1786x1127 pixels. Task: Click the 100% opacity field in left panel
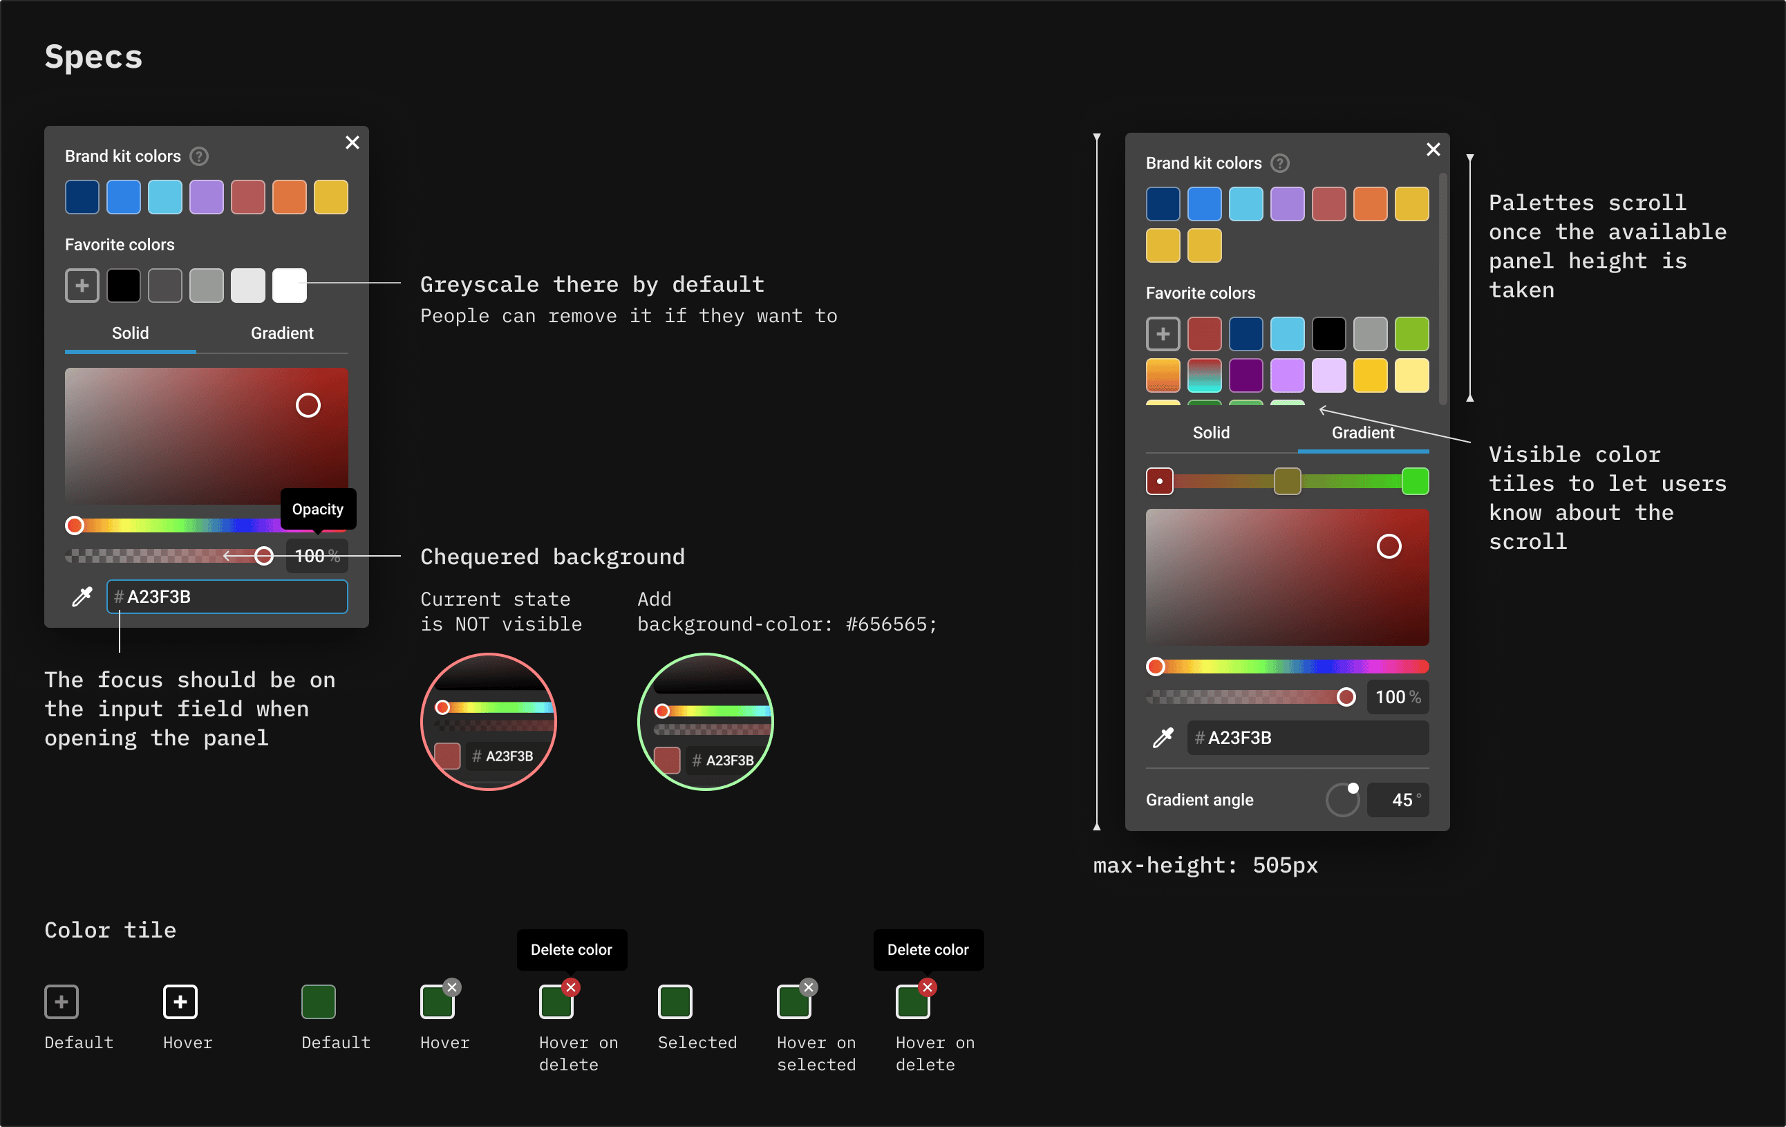tap(317, 556)
